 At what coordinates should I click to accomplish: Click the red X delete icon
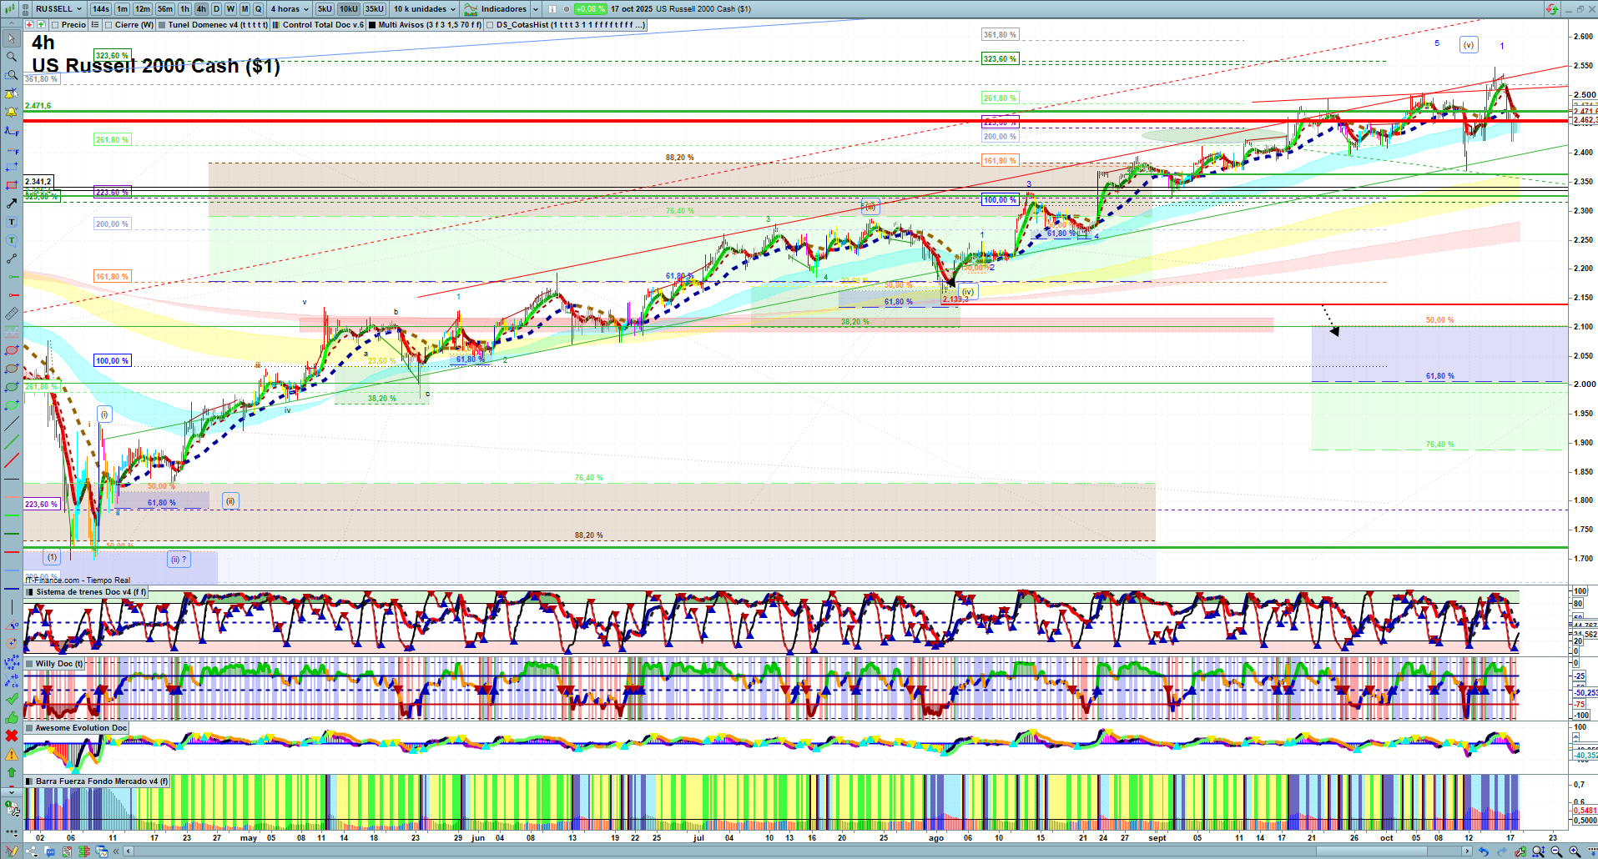(11, 736)
